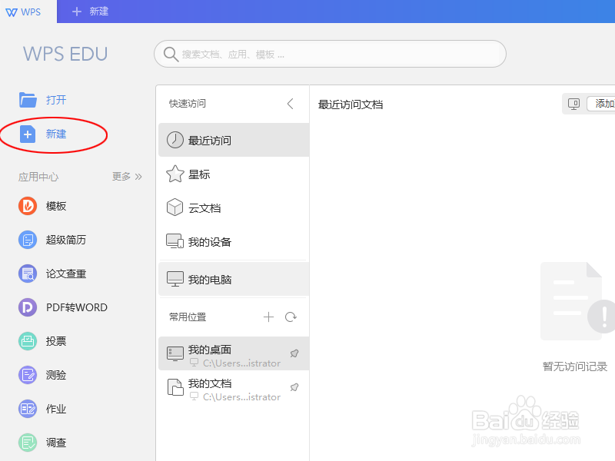Open 我的桌面 desktop location

click(x=234, y=353)
